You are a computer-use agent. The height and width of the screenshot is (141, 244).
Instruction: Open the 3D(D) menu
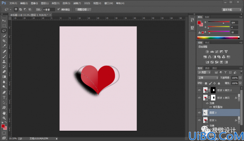coord(87,3)
